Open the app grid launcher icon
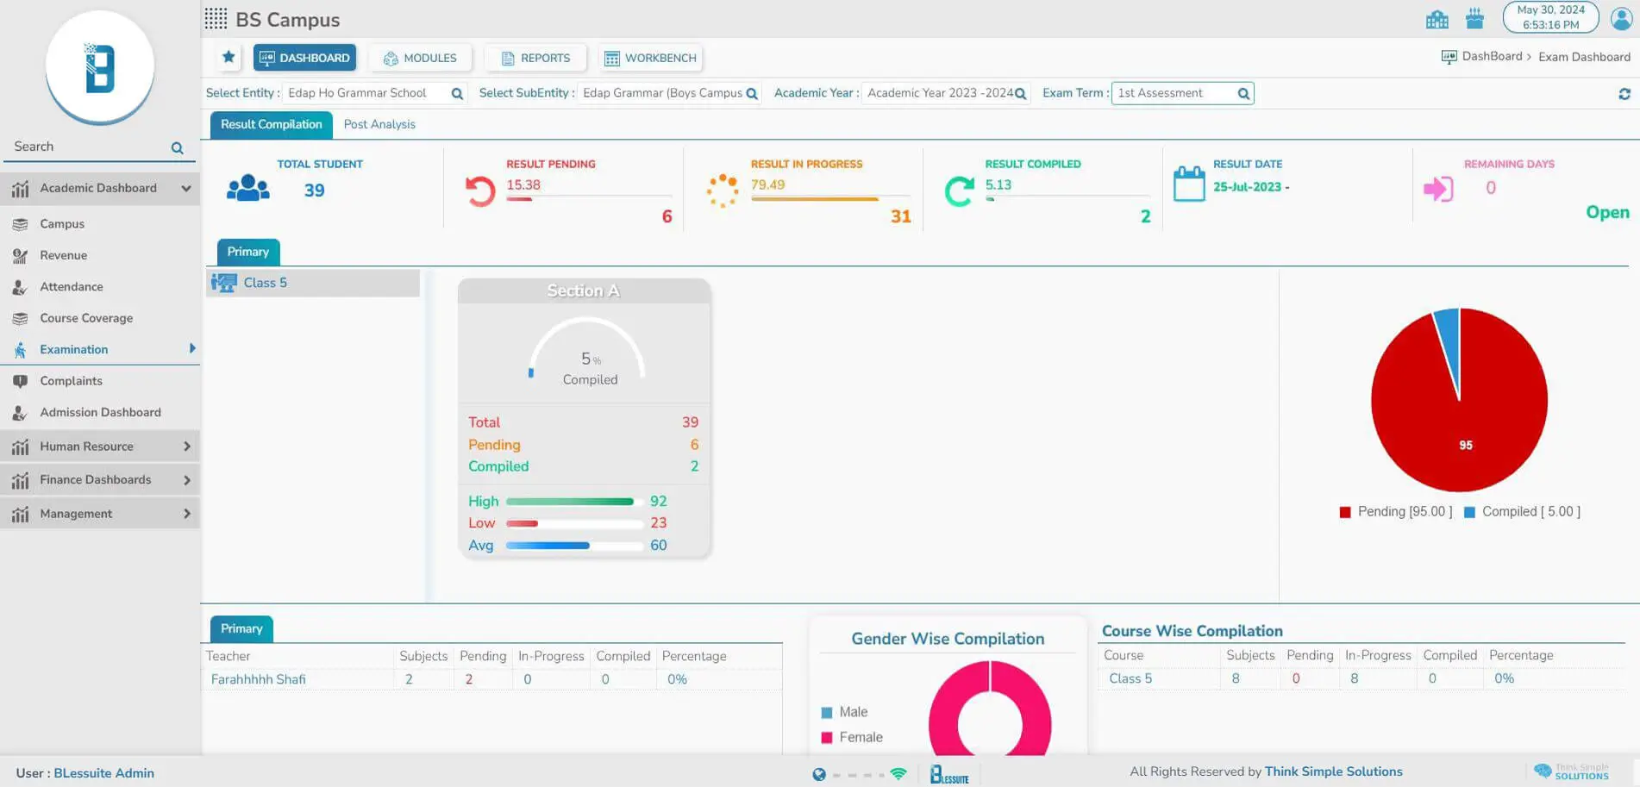This screenshot has height=787, width=1640. pyautogui.click(x=216, y=19)
